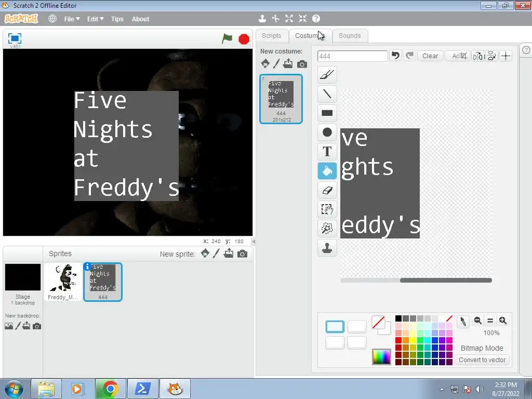
Task: Choose a new sprite from library
Action: (205, 253)
